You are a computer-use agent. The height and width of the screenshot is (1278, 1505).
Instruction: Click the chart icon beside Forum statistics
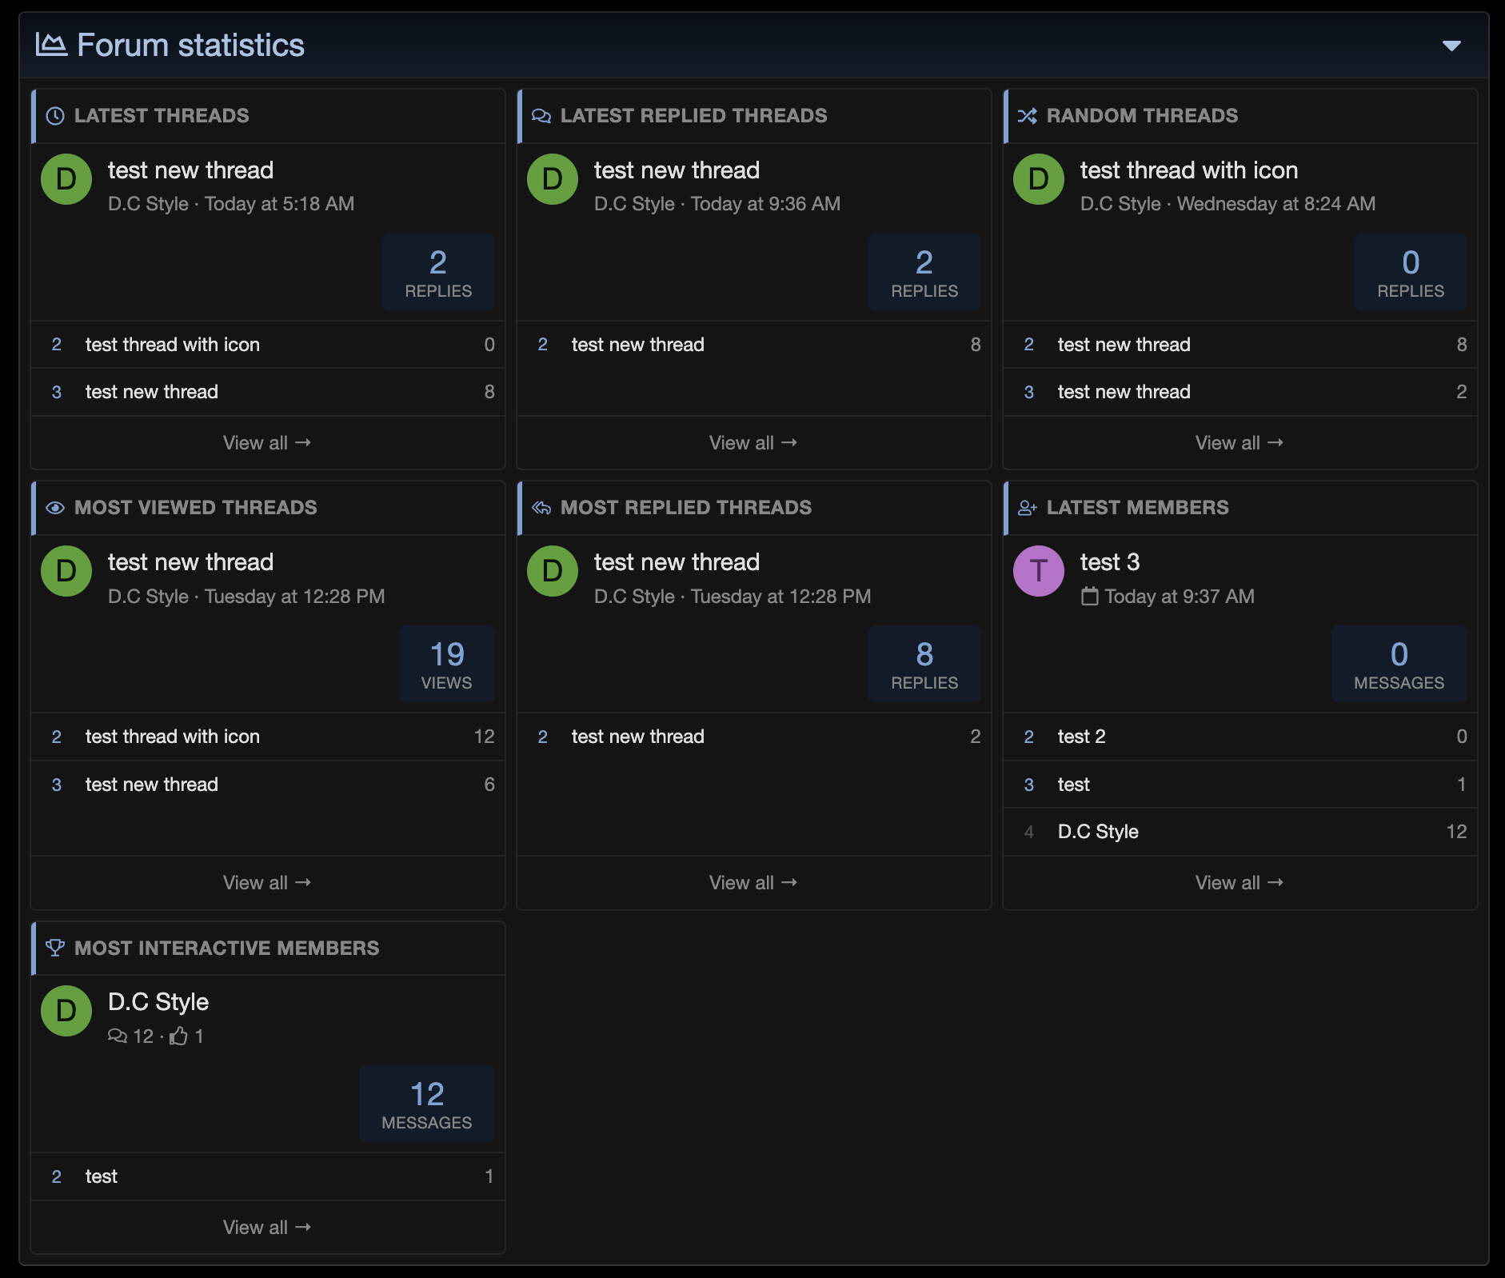(x=50, y=44)
